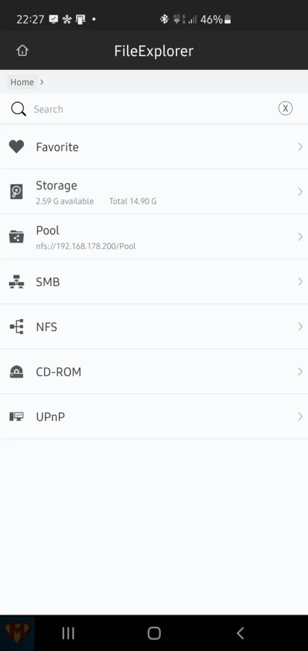
Task: Clear search with the X icon
Action: coord(285,108)
